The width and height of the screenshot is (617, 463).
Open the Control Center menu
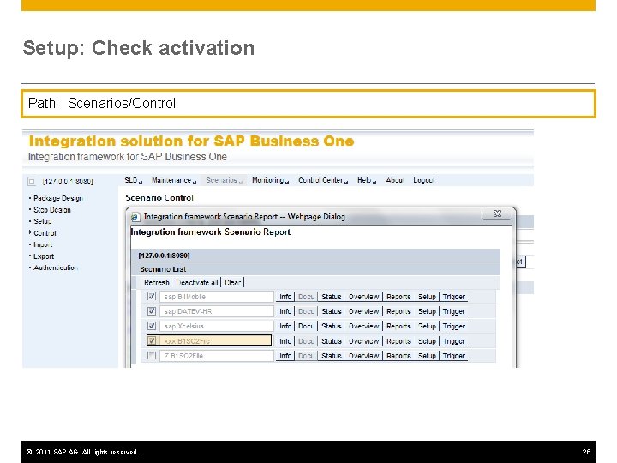[x=323, y=180]
